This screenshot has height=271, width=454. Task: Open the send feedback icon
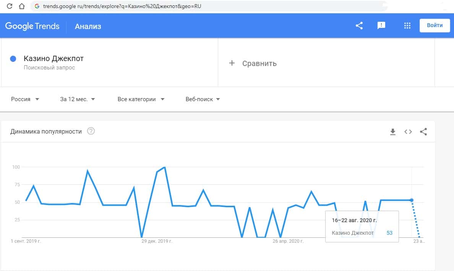click(x=381, y=26)
